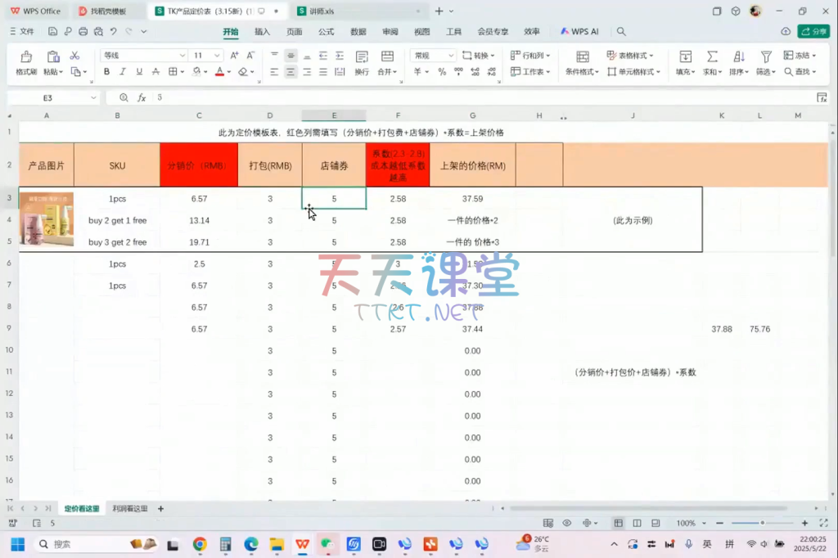Click the Conditional Formatting (条件格式) icon
838x558 pixels.
582,56
